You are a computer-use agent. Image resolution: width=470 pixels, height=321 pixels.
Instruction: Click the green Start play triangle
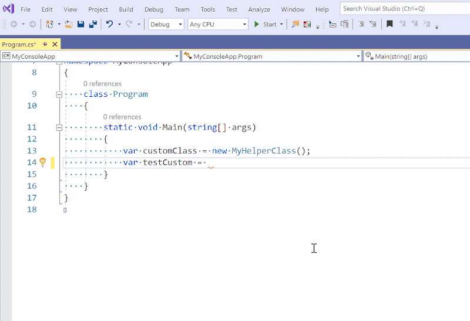[x=257, y=24]
